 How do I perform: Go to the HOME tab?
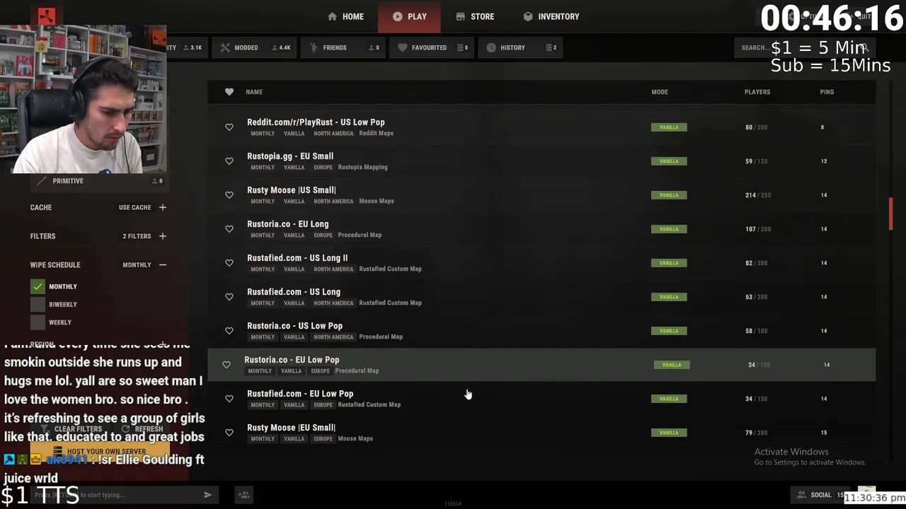click(x=345, y=16)
